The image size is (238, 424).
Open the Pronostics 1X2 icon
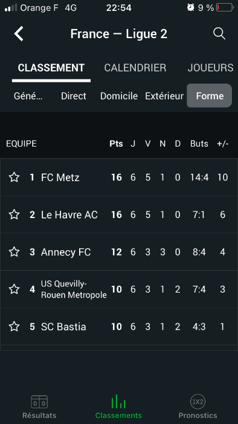pyautogui.click(x=198, y=402)
